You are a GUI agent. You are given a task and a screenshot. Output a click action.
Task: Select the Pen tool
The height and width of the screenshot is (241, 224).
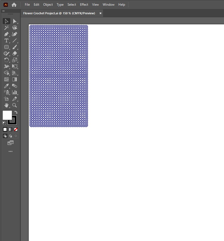(x=6, y=34)
